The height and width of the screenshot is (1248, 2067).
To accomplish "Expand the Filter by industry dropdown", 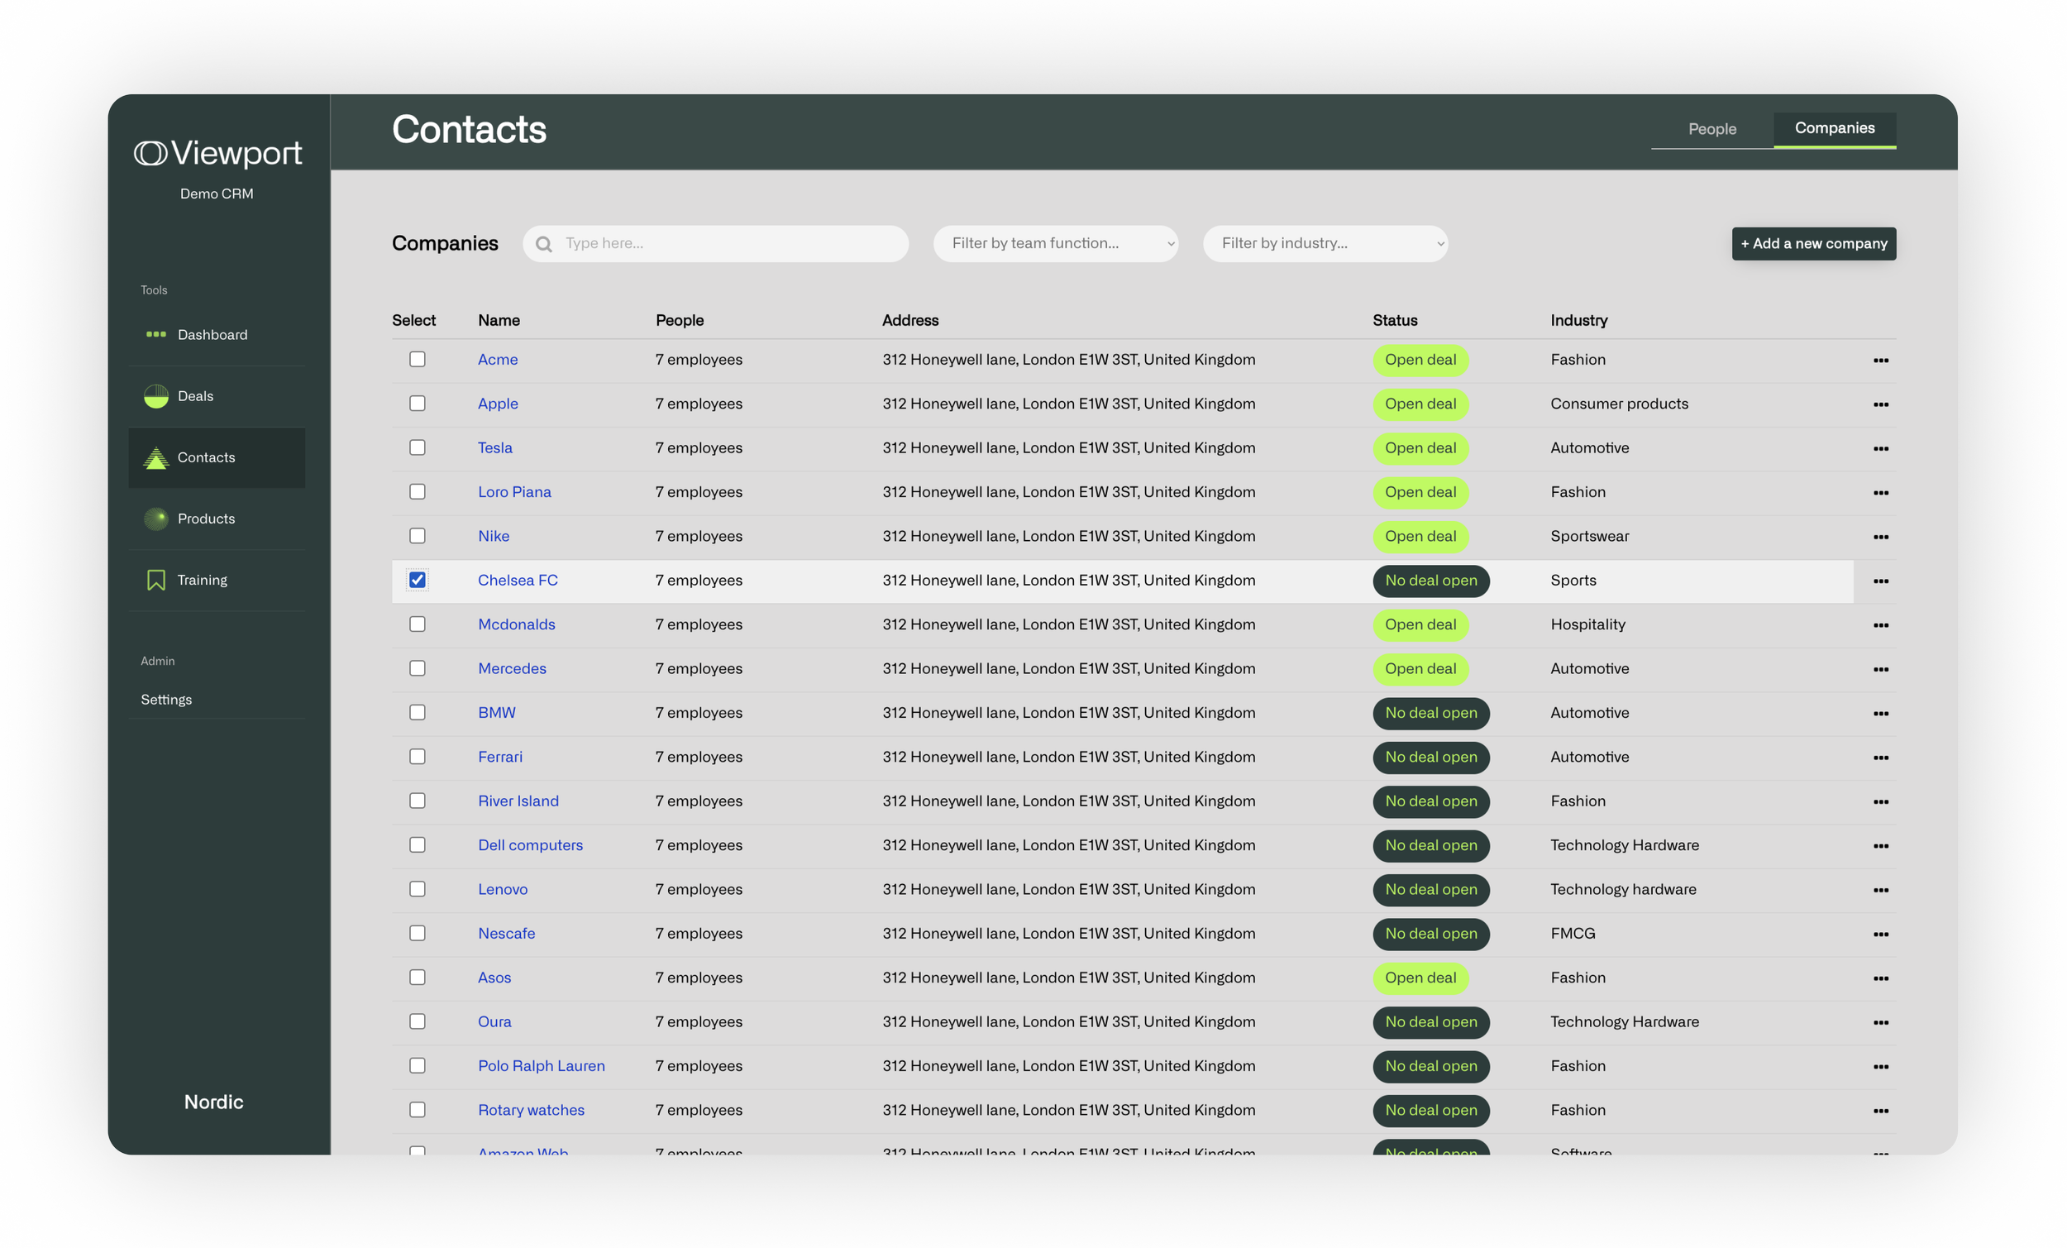I will [x=1325, y=243].
